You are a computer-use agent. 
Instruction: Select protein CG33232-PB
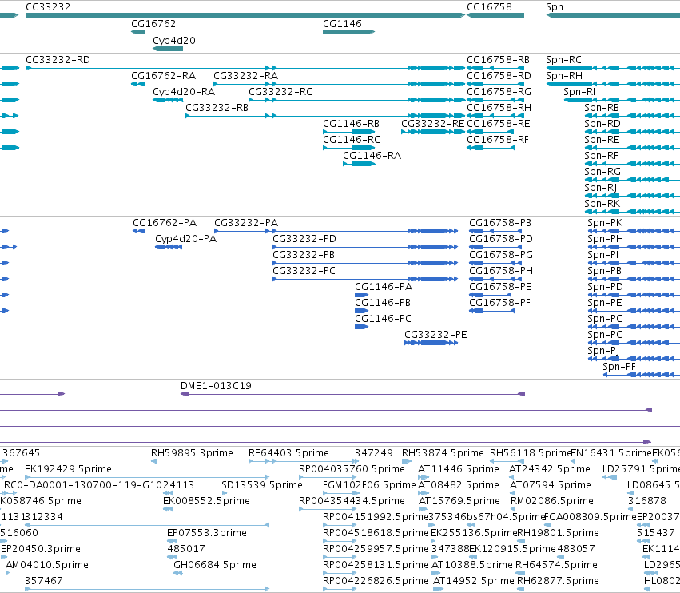[304, 255]
